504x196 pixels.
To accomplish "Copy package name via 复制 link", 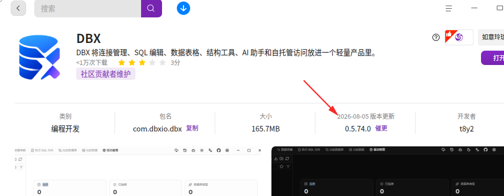I will [x=192, y=128].
